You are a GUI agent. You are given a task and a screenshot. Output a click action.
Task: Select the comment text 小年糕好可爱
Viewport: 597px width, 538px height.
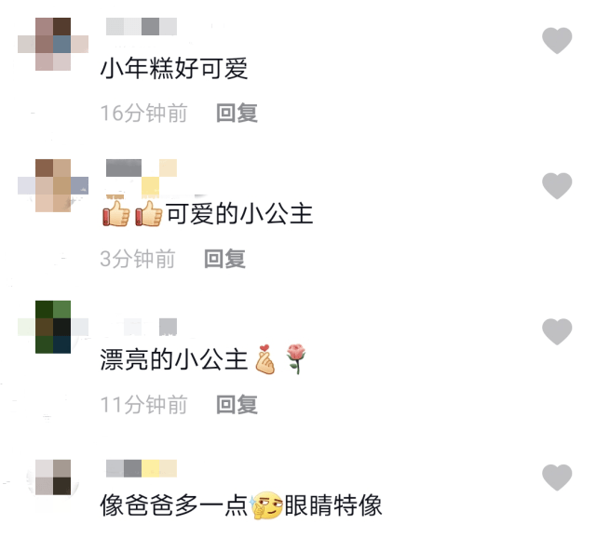point(174,69)
